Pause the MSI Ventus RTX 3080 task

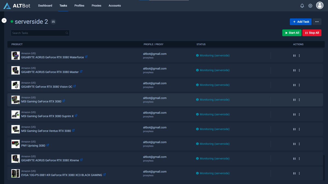[294, 129]
